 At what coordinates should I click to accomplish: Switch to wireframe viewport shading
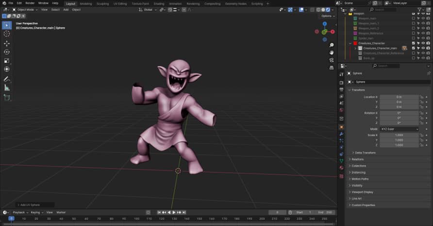pos(318,10)
